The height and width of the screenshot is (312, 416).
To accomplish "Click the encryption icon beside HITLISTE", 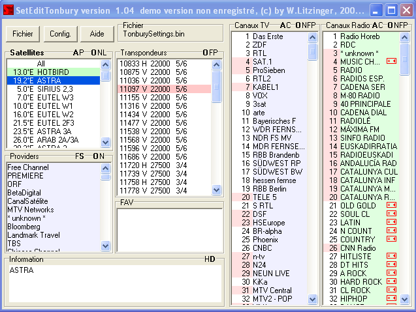I will tap(391, 256).
